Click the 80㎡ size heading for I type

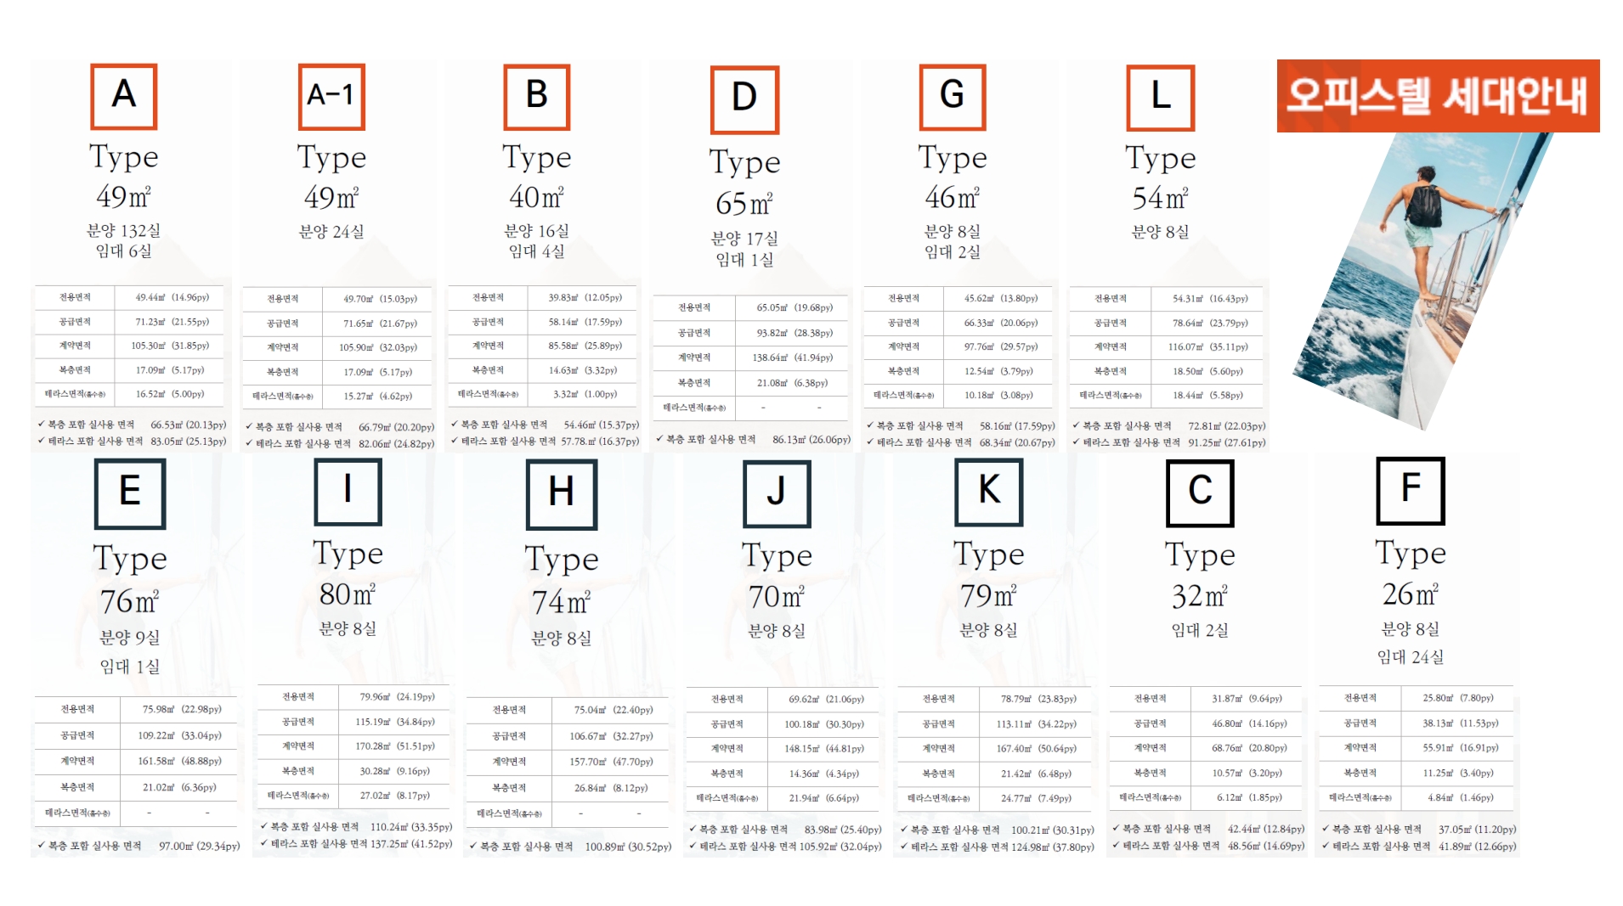348,594
